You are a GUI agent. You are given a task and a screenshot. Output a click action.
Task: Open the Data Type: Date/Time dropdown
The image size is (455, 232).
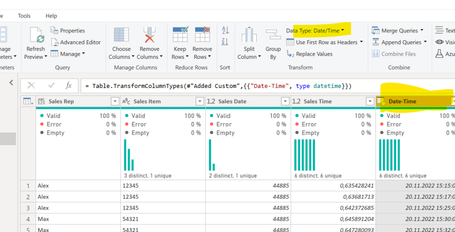tap(315, 30)
